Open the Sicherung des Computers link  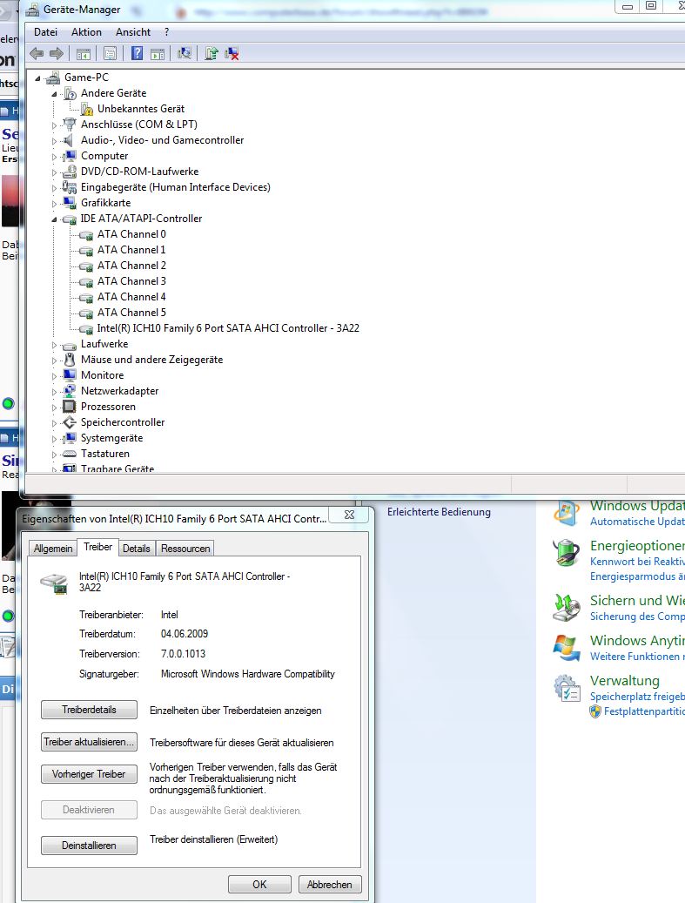[x=637, y=617]
